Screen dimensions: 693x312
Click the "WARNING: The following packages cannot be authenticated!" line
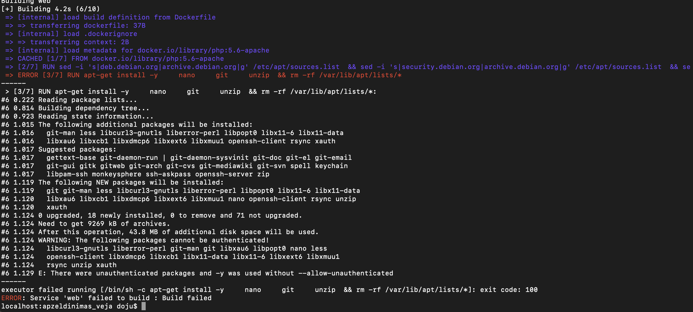153,240
